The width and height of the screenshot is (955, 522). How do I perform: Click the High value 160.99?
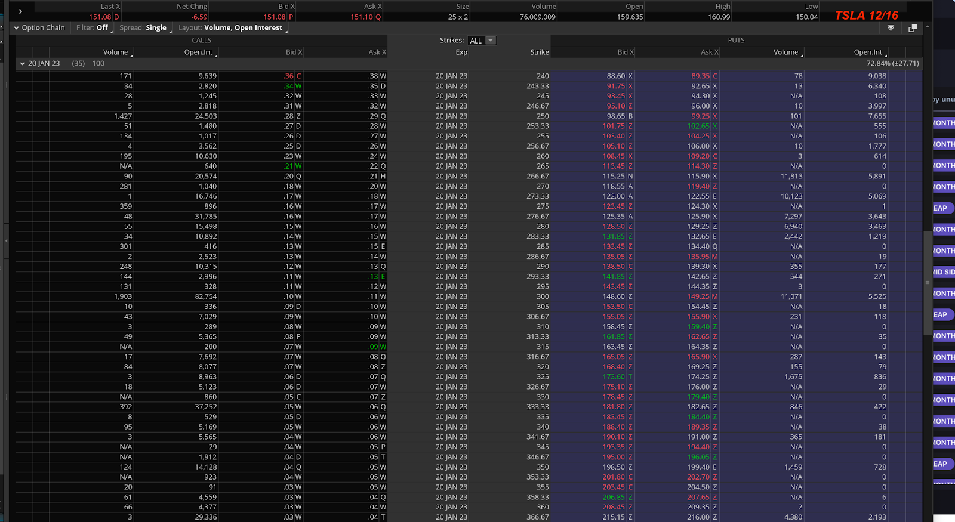click(719, 17)
